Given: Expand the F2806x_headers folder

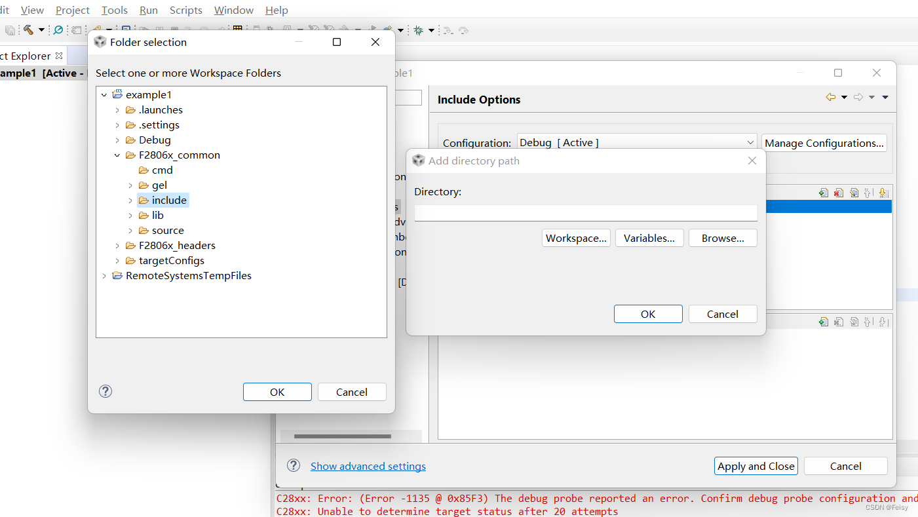Looking at the screenshot, I should click(x=117, y=246).
